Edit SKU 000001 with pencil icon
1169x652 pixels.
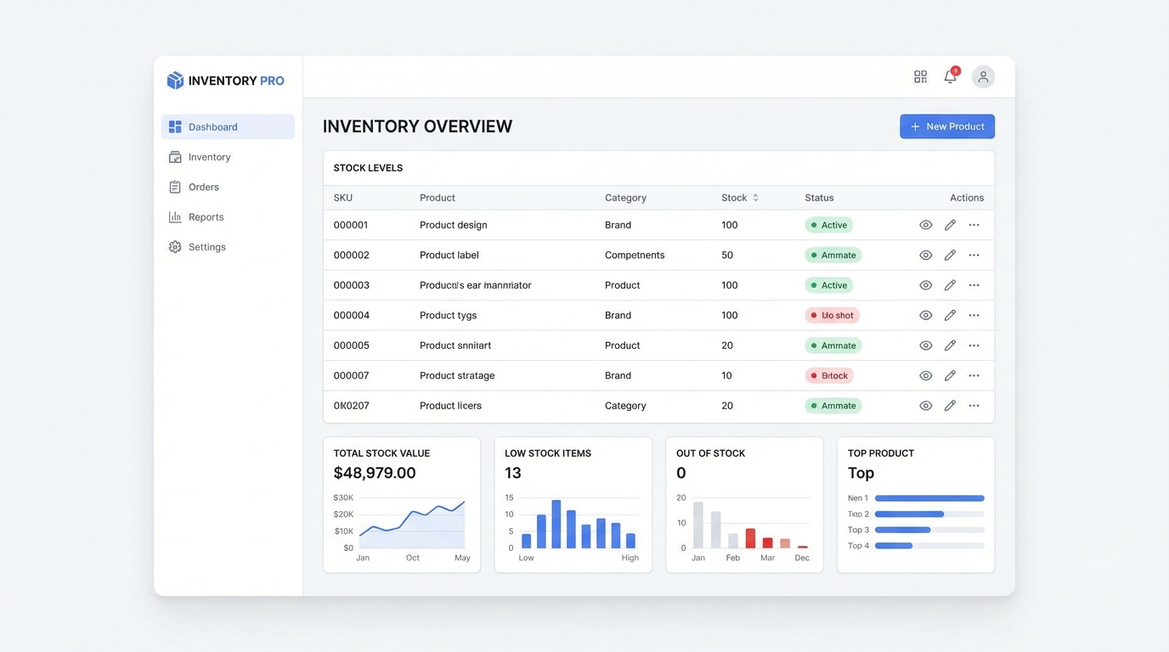(x=950, y=225)
